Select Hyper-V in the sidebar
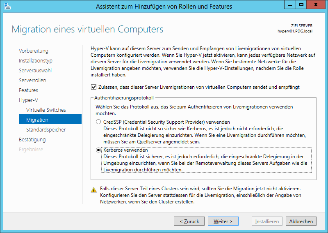This screenshot has width=328, height=233. point(27,100)
